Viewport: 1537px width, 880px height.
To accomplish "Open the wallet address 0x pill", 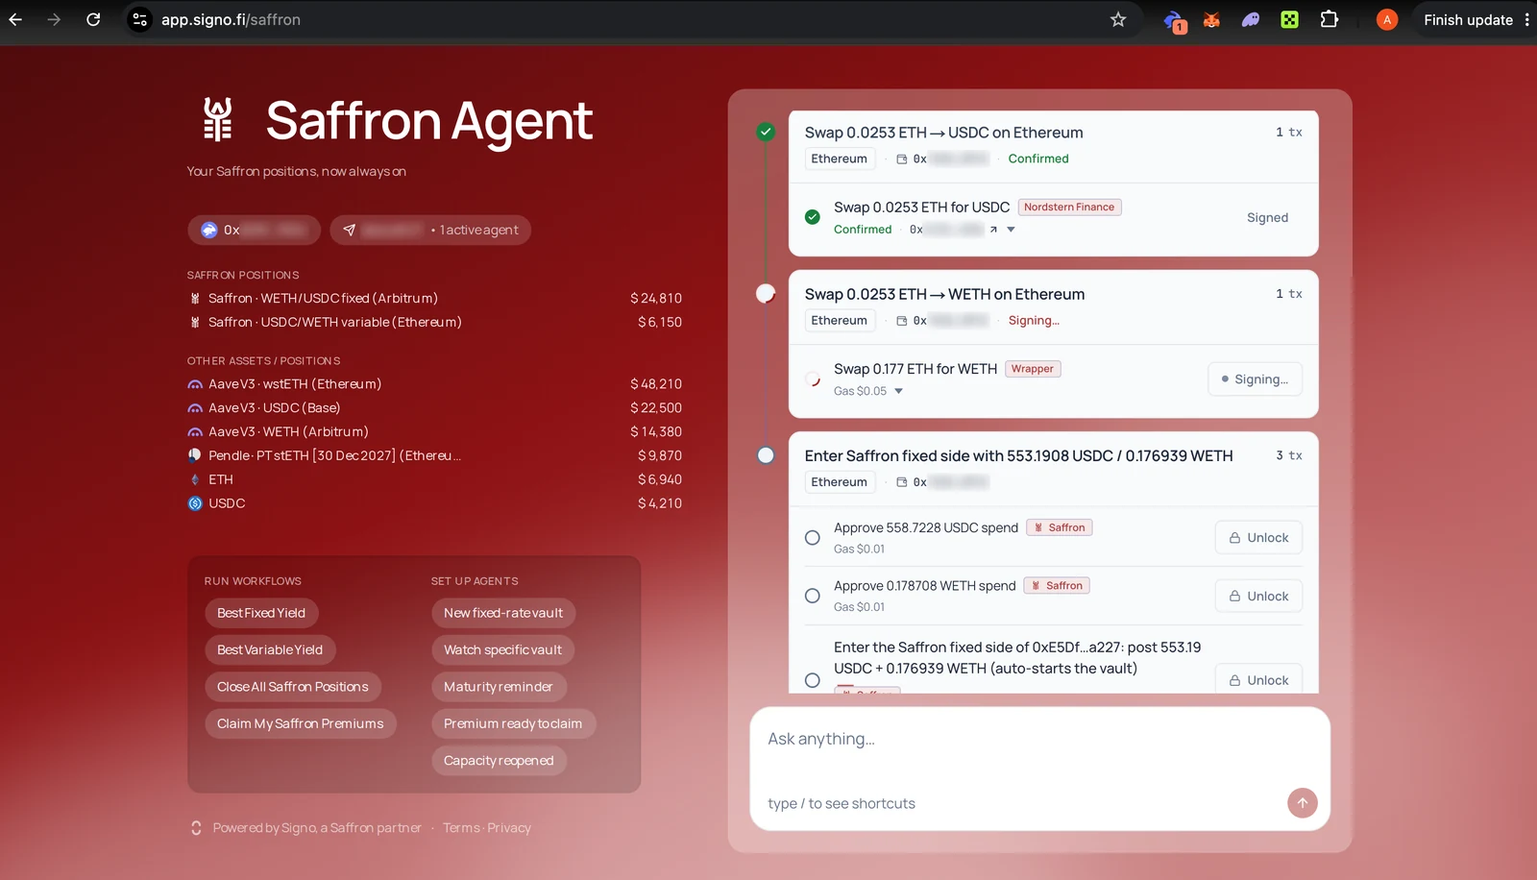I will click(x=255, y=230).
